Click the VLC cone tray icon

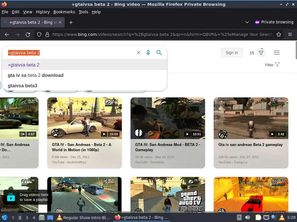282,217
